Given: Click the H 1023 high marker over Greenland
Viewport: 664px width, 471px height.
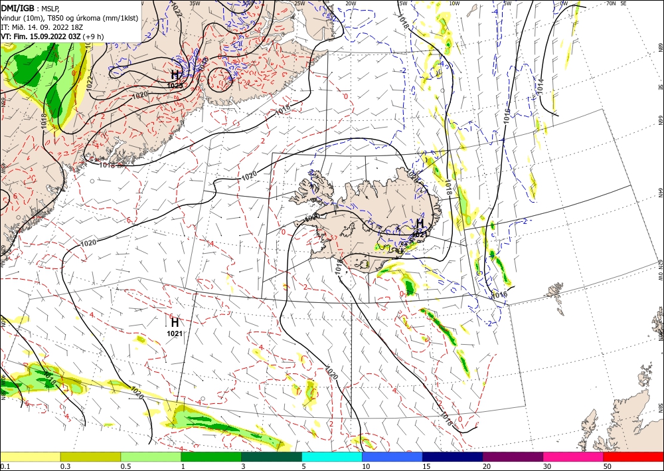Looking at the screenshot, I should (x=175, y=79).
